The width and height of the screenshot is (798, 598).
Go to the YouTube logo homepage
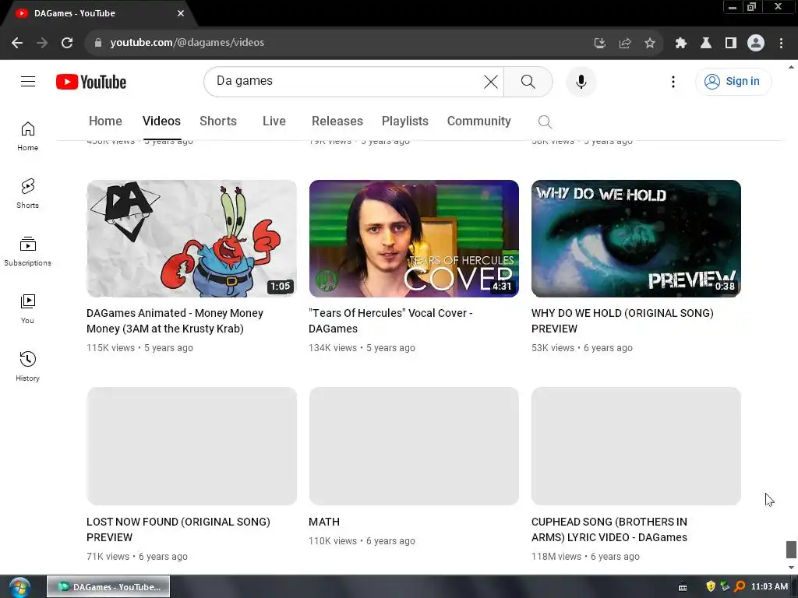tap(91, 82)
